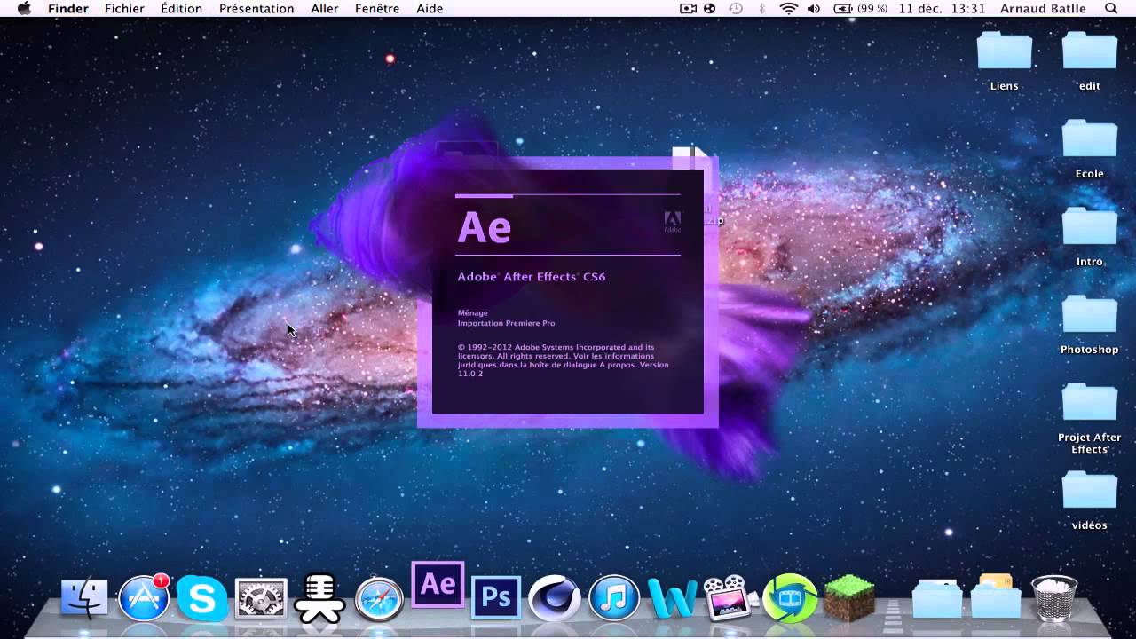The height and width of the screenshot is (639, 1136).
Task: Open the documents folder stack beside Trash
Action: 996,597
